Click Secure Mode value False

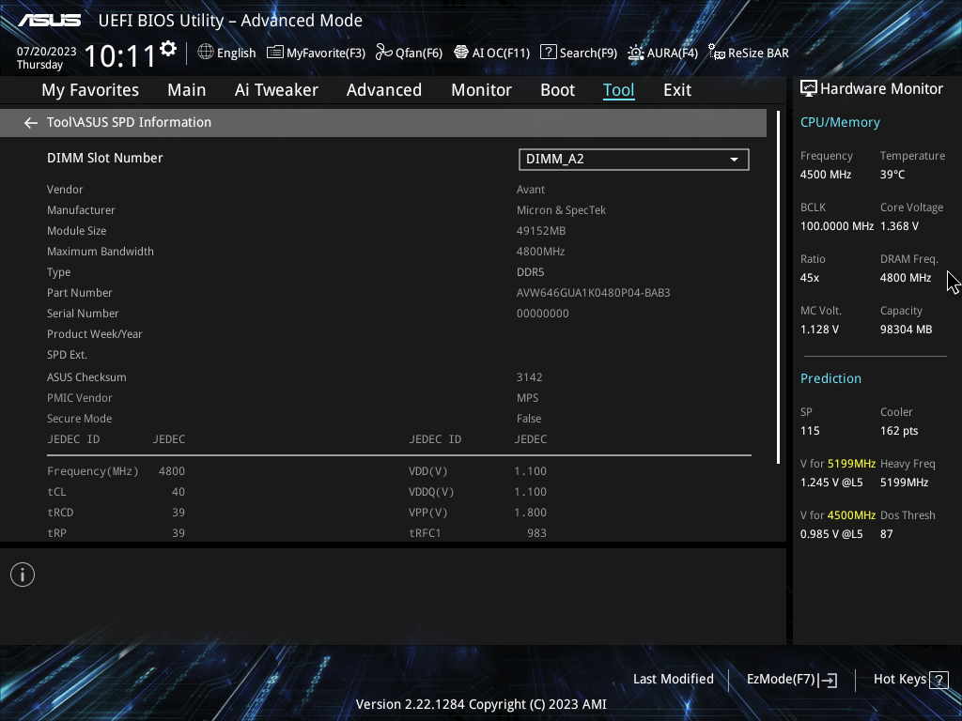[x=529, y=419]
